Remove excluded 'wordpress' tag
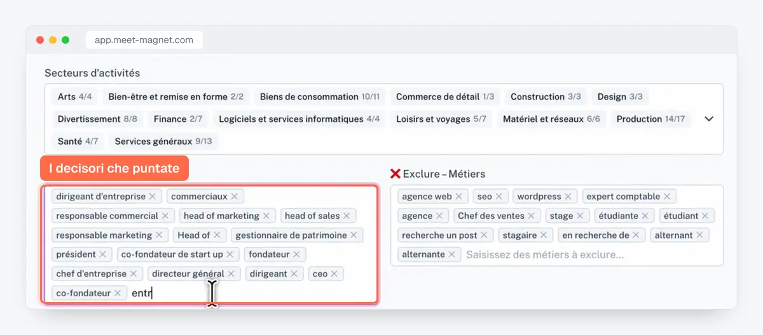 [568, 197]
